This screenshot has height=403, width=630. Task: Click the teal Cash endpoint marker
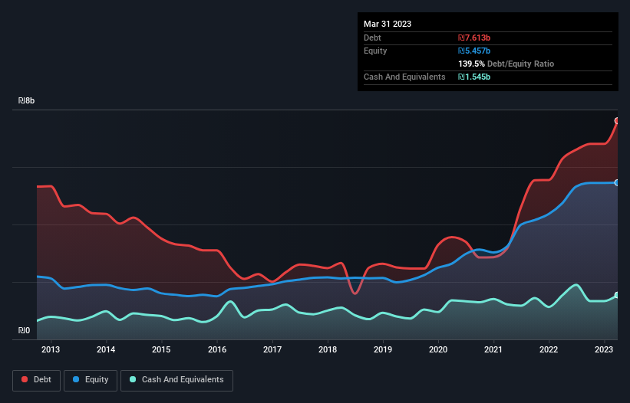tap(616, 296)
